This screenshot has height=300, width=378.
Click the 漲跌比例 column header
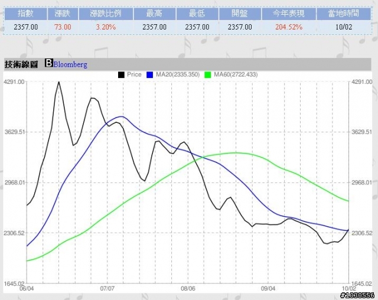[x=106, y=14]
